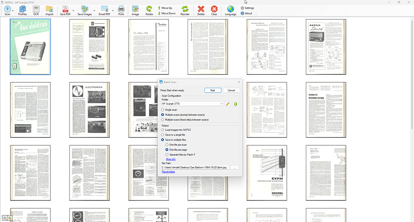The image size is (414, 222).
Task: Edit profile using the pencil icon
Action: pyautogui.click(x=228, y=104)
